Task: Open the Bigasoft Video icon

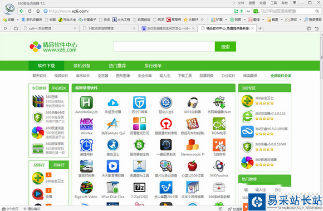Action: [86, 187]
